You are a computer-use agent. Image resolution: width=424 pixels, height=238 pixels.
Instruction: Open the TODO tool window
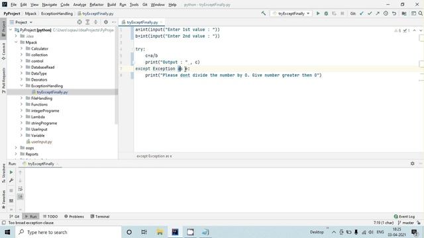coord(50,216)
